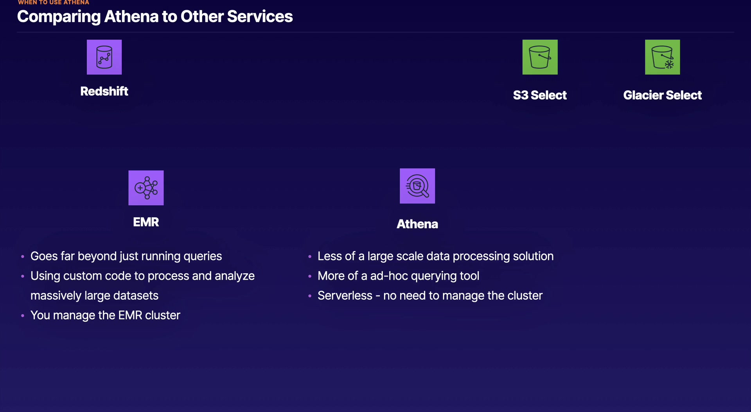
Task: Click 'Using custom code to process and analyze' line
Action: click(x=142, y=276)
